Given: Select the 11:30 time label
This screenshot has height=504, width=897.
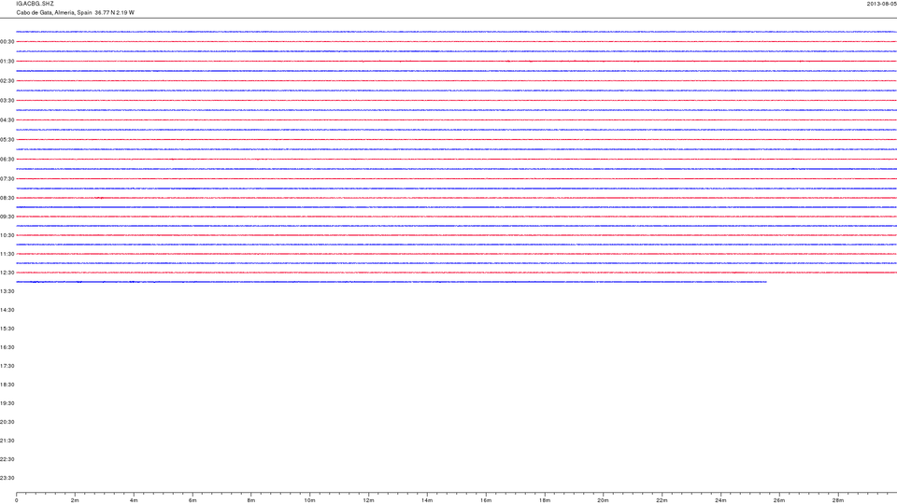Looking at the screenshot, I should tap(7, 254).
